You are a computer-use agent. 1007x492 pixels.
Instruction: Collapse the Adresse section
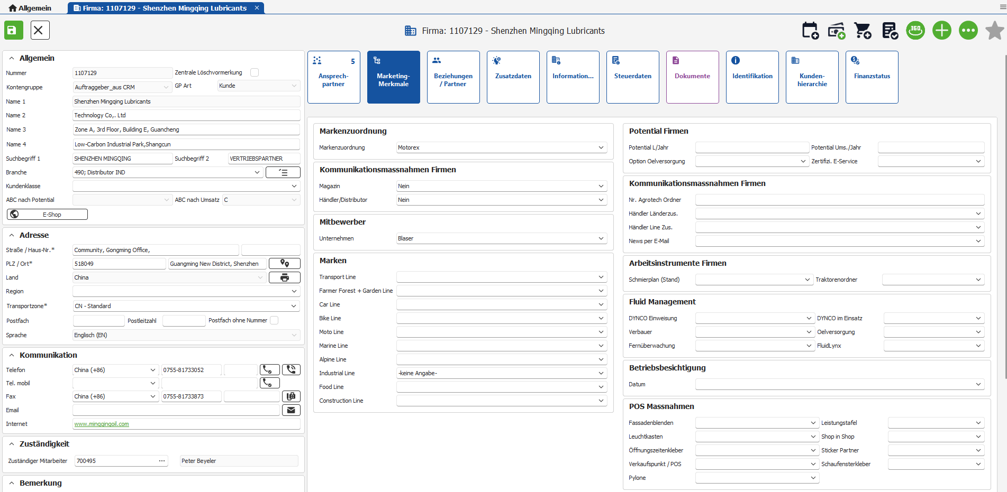click(12, 235)
